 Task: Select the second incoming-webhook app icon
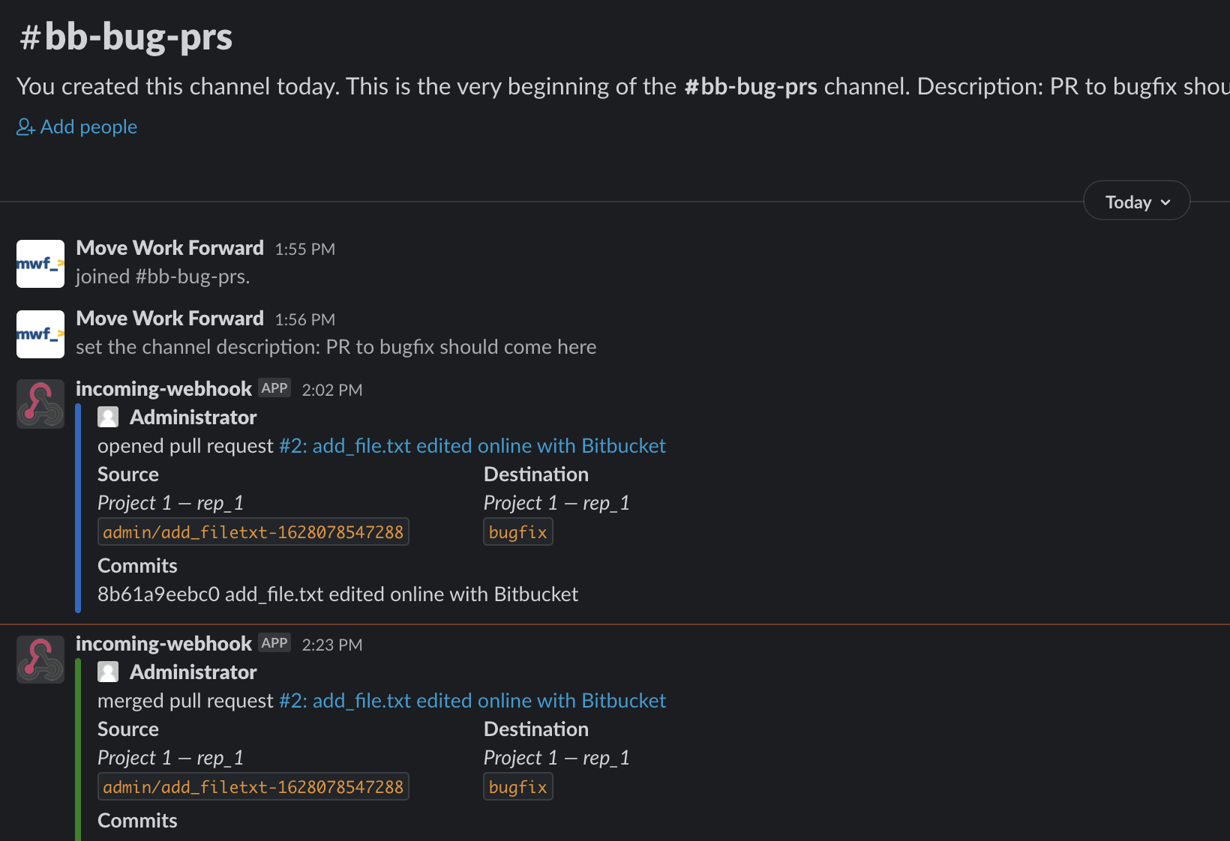[x=40, y=660]
